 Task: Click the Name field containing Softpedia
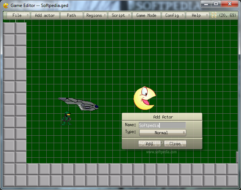pos(162,125)
